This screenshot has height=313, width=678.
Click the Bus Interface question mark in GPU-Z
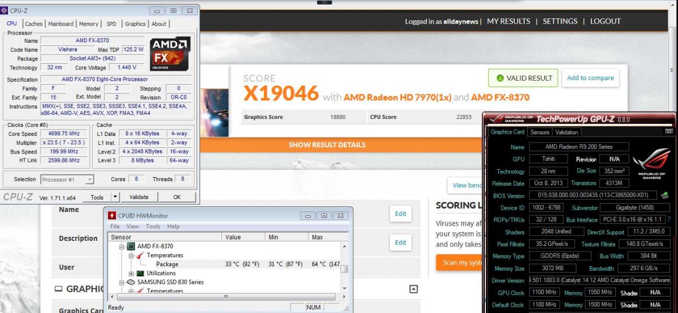(x=669, y=219)
